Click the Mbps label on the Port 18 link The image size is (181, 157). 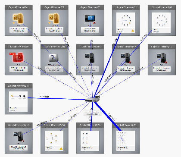[44, 97]
